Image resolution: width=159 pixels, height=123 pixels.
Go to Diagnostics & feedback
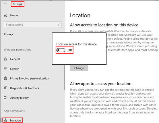25,88
